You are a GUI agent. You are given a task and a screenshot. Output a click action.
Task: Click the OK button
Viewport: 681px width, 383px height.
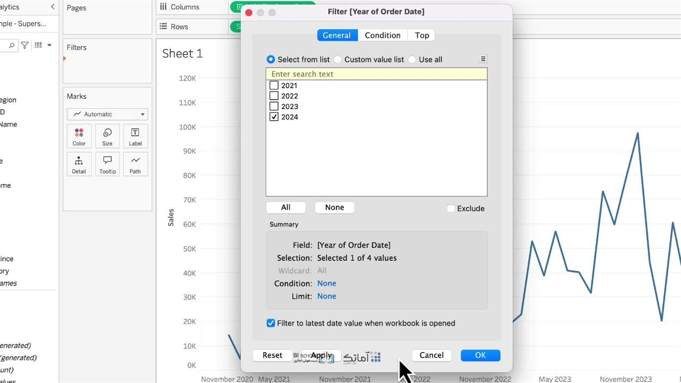coord(480,355)
